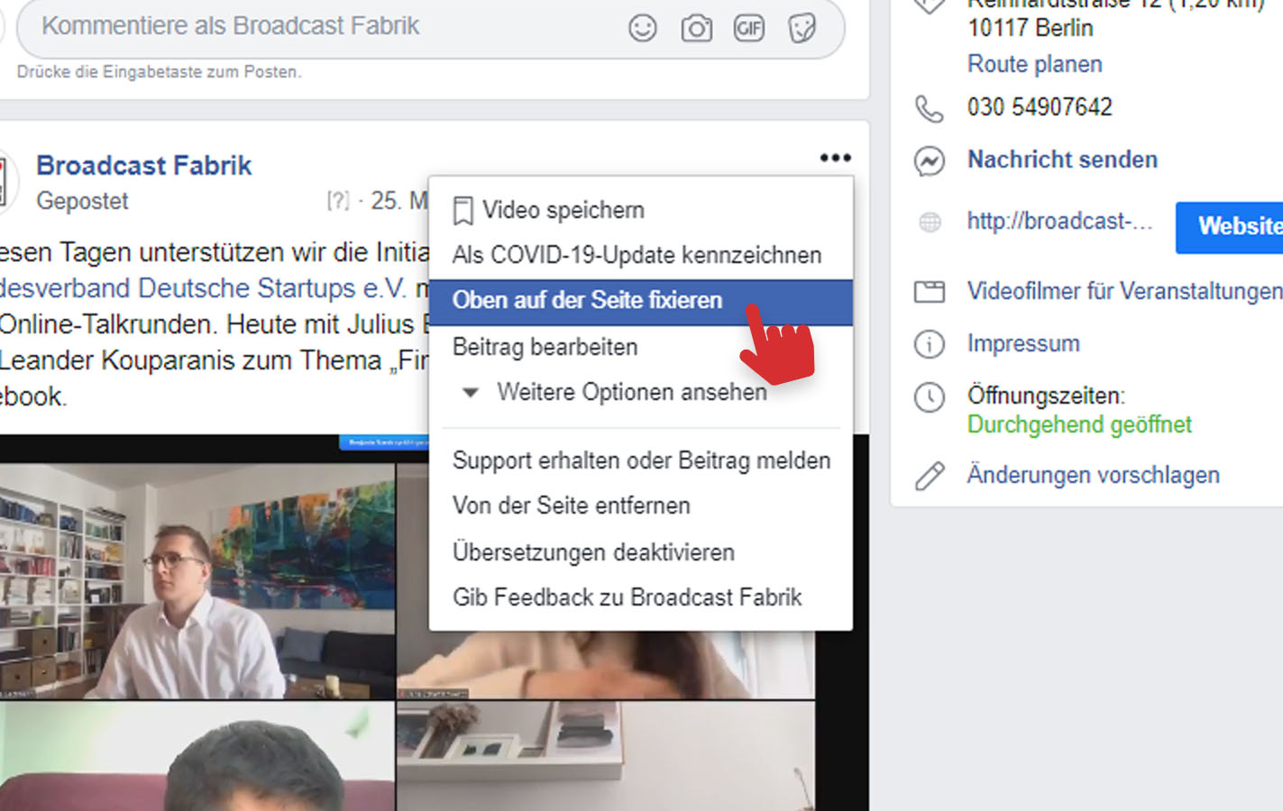Viewport: 1283px width, 811px height.
Task: Click Durchgehend geöffnet opening hours
Action: click(x=1079, y=424)
